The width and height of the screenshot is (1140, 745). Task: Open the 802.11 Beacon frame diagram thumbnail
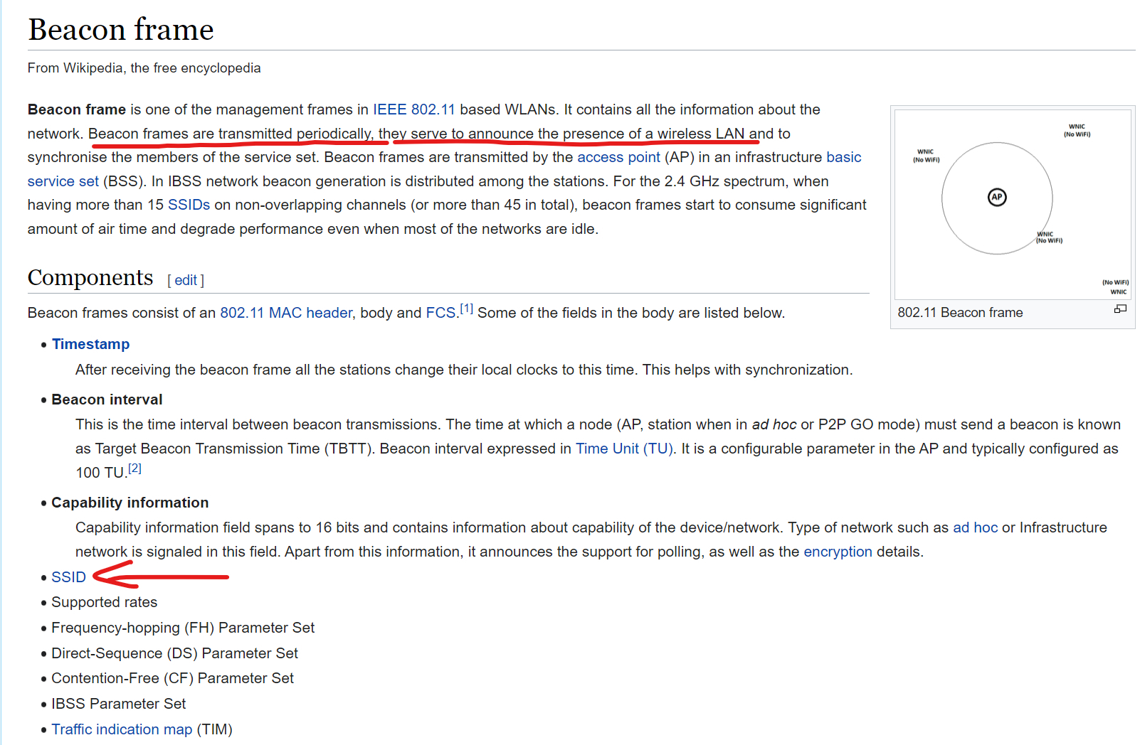(1013, 204)
